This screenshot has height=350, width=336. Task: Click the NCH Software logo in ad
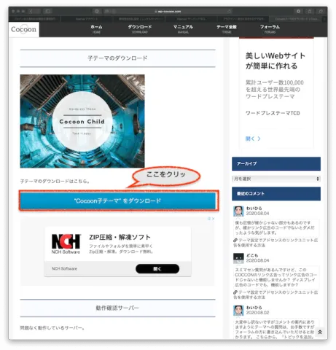pos(66,244)
